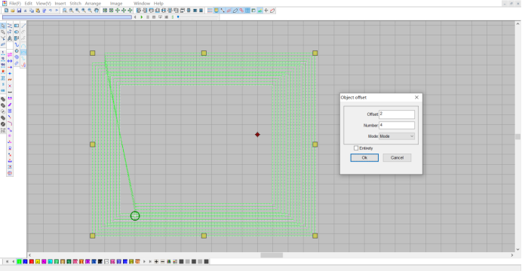The width and height of the screenshot is (522, 271).
Task: Click the playback speed slider handle
Action: (x=179, y=17)
